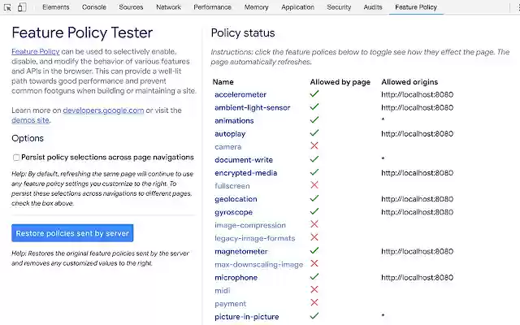520x325 pixels.
Task: Enable Persist policy selections checkbox
Action: (x=16, y=158)
